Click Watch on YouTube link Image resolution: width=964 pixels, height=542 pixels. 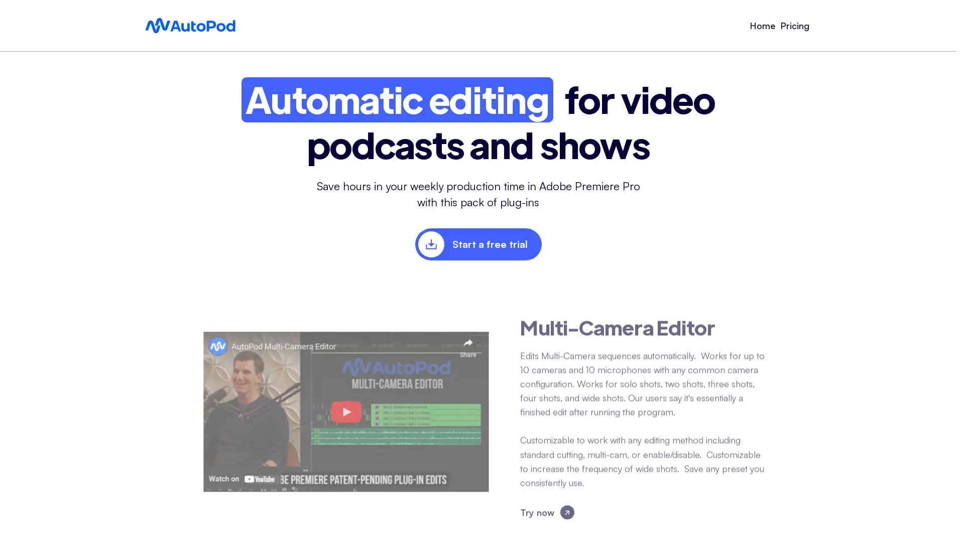pyautogui.click(x=242, y=479)
